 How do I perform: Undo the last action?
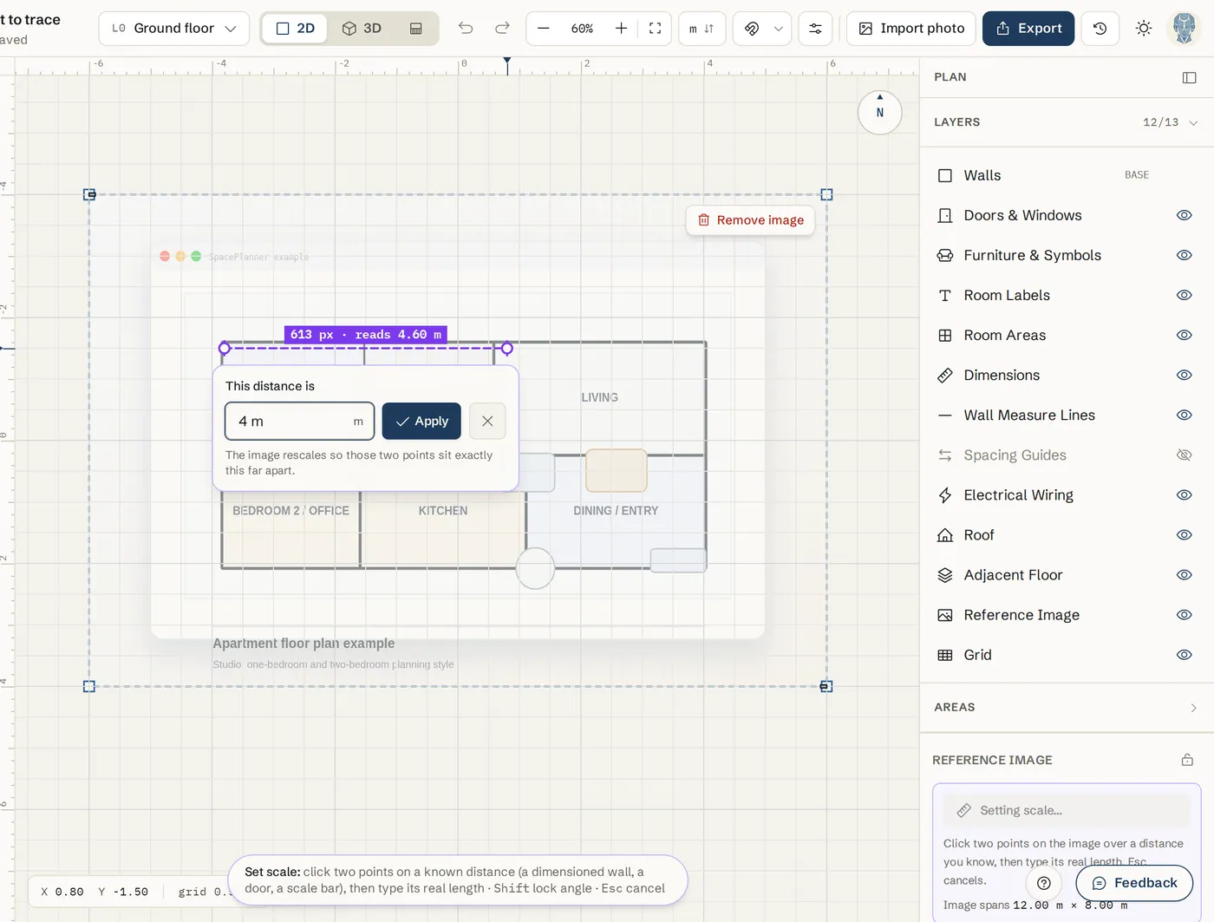click(x=466, y=29)
